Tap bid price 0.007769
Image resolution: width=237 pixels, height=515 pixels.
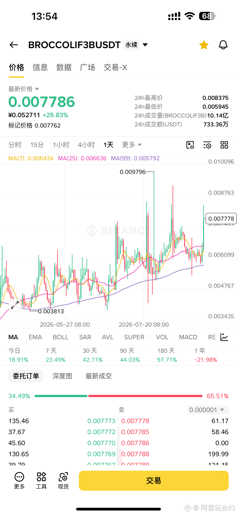(x=101, y=454)
